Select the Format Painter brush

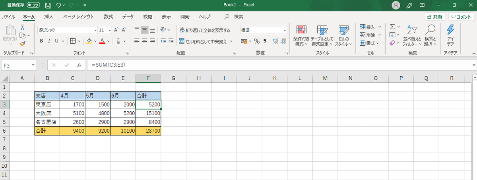point(23,43)
